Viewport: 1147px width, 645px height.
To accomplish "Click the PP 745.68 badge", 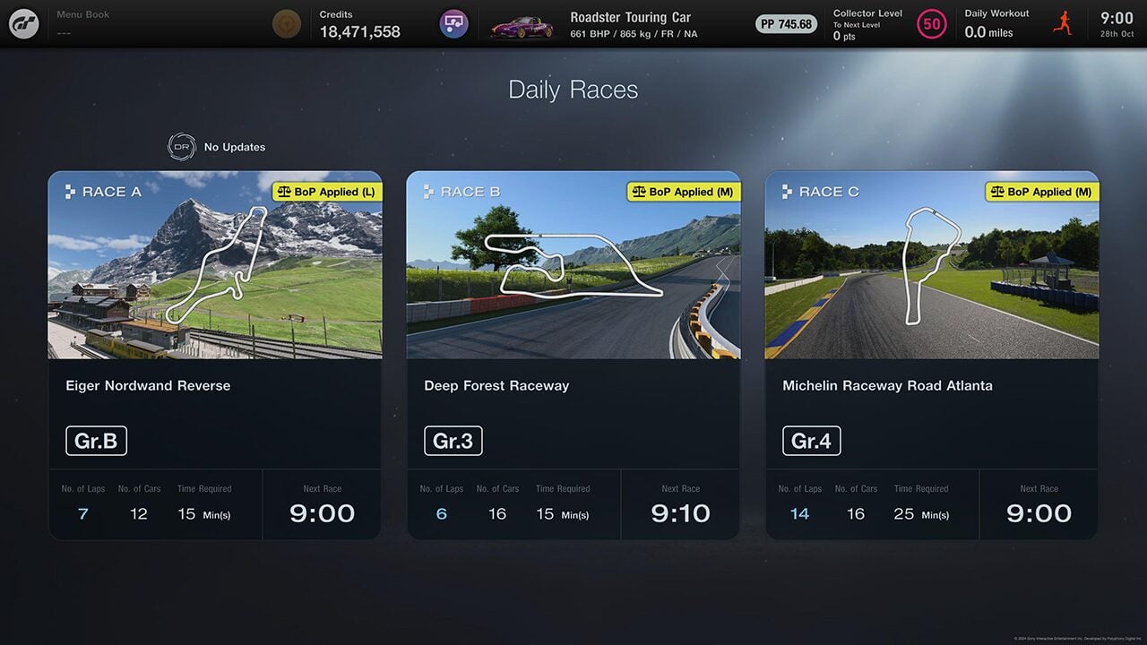I will pyautogui.click(x=786, y=24).
